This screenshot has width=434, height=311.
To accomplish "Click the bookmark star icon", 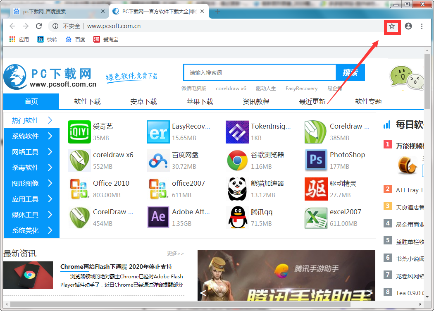I will click(392, 26).
